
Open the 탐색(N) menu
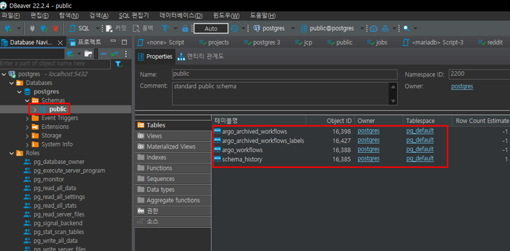[69, 16]
